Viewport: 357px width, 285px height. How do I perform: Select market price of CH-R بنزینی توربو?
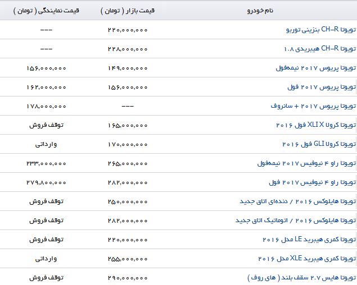pos(128,30)
